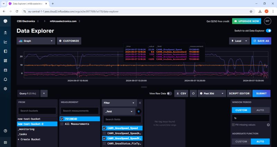Open Alerts bell icon in sidebar
Viewport: 277px width, 147px height.
5,80
